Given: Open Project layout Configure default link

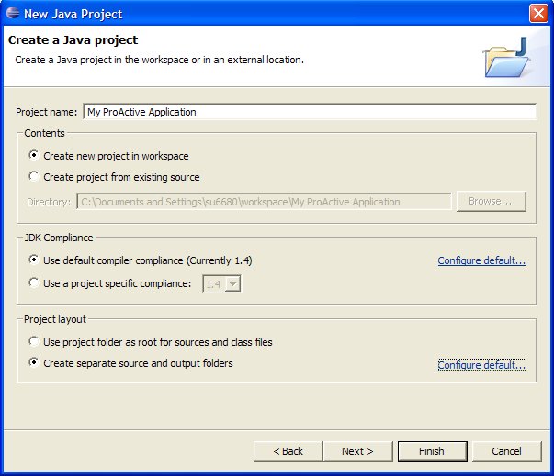Looking at the screenshot, I should (481, 365).
